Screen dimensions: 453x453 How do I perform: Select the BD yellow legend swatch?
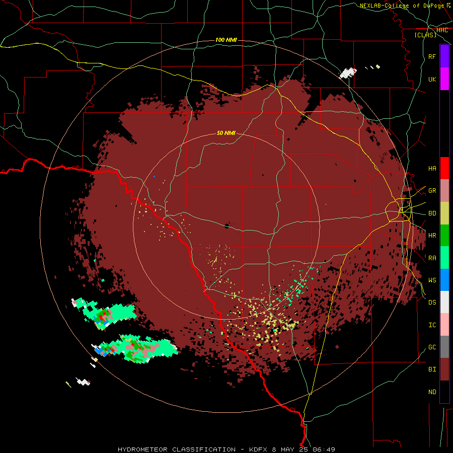pyautogui.click(x=444, y=213)
